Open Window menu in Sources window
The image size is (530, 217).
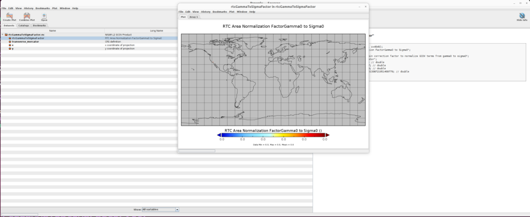tap(64, 8)
